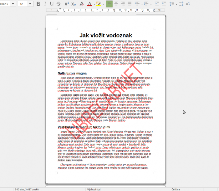Viewport: 219px width, 191px height.
Task: Apply strikethrough to text
Action: coord(59,4)
